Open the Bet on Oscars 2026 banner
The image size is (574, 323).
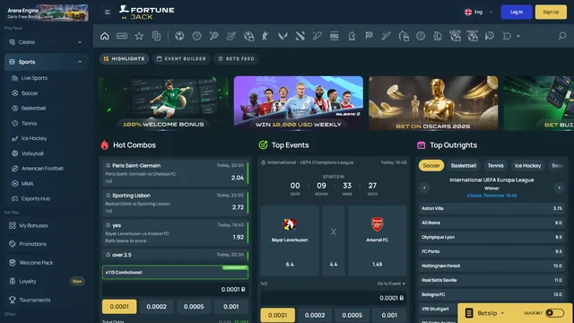pyautogui.click(x=433, y=103)
